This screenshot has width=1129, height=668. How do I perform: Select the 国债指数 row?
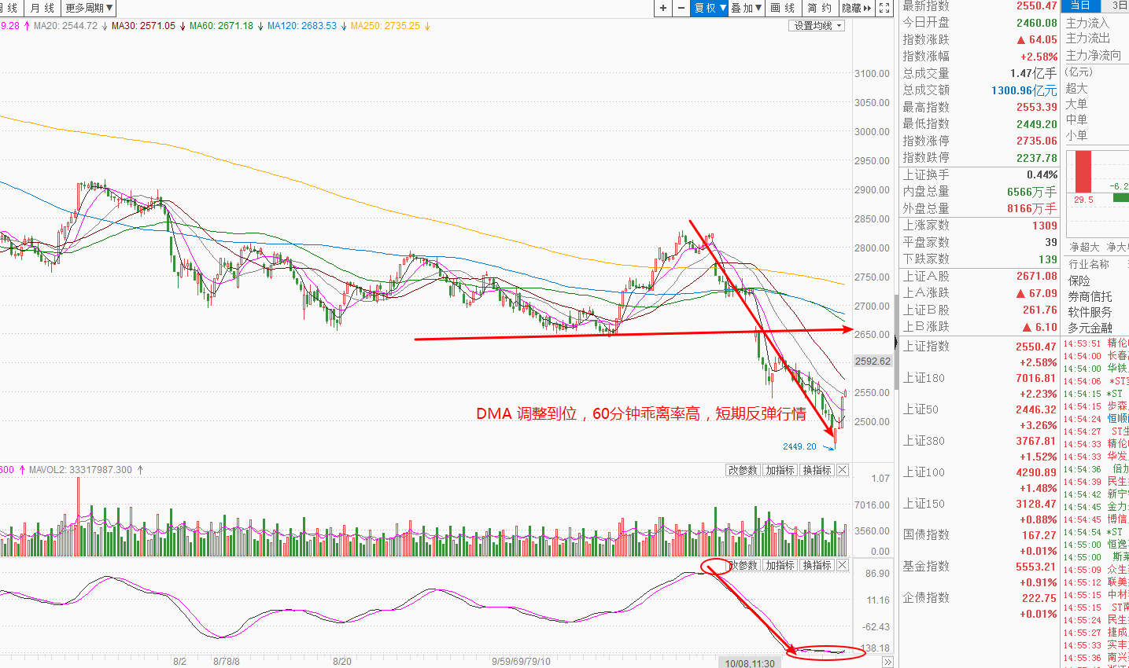click(980, 542)
